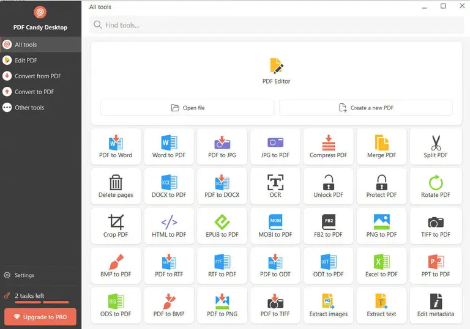Select the TIFF to PDF tool
Viewport: 470px width, 329px height.
(436, 226)
